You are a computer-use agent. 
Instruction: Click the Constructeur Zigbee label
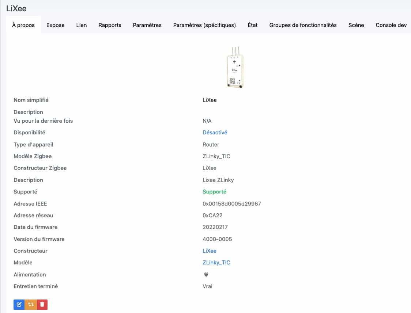(40, 168)
